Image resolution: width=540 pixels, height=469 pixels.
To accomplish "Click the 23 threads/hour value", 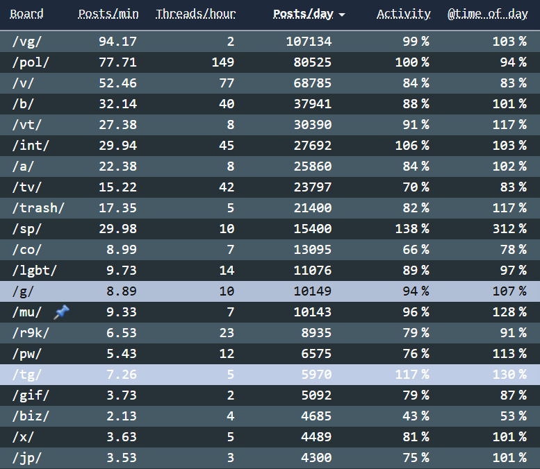I will pos(227,333).
